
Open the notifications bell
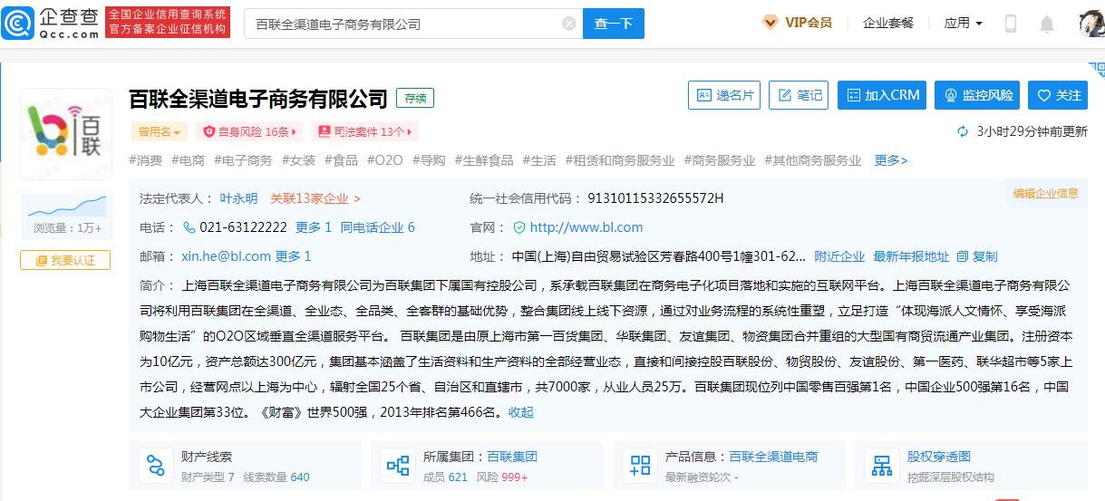coord(1047,24)
